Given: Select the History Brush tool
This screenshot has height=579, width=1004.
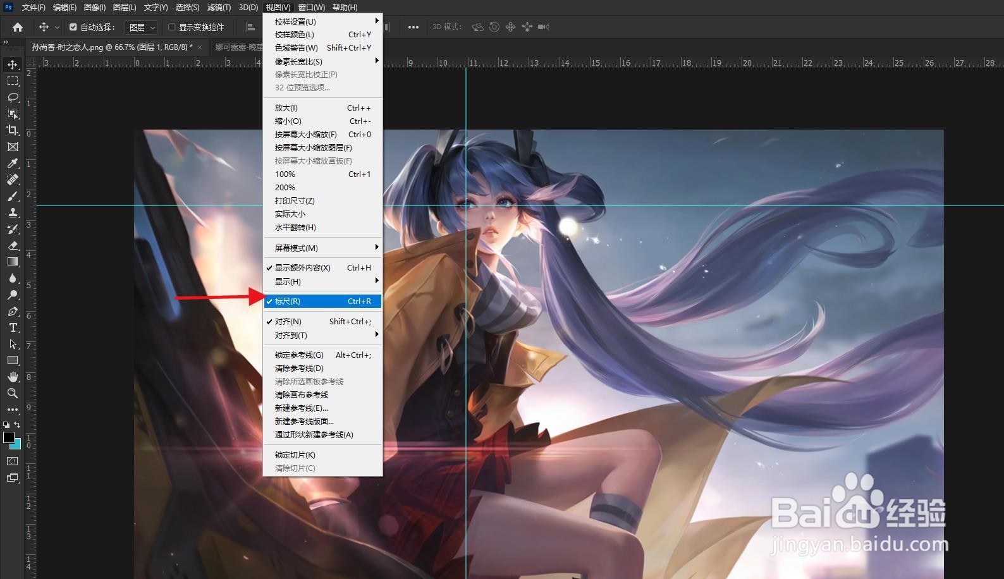Looking at the screenshot, I should [13, 229].
